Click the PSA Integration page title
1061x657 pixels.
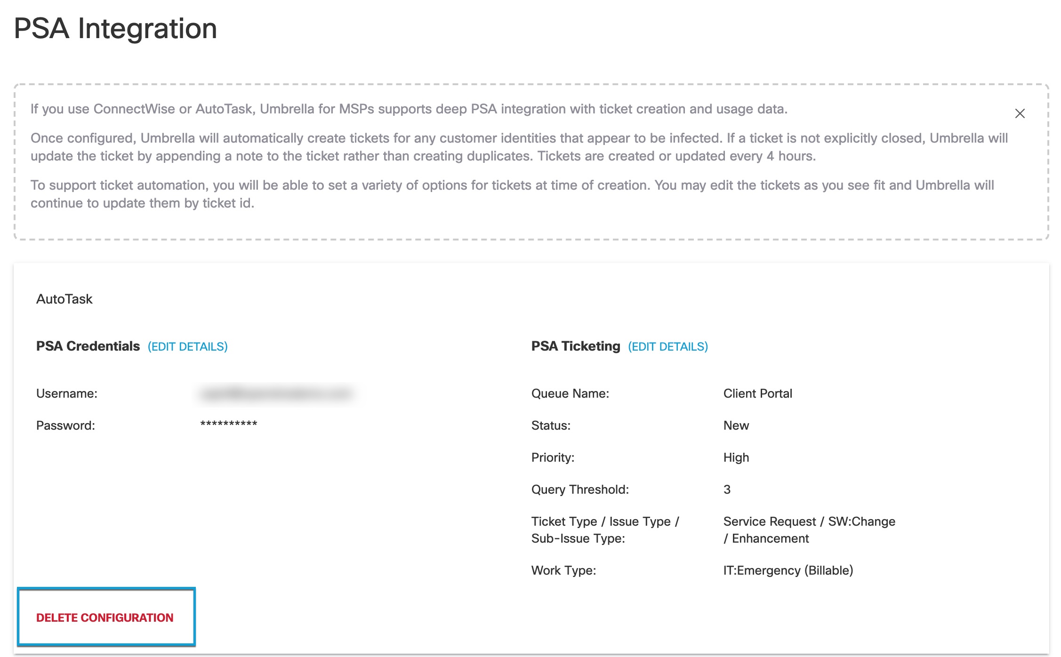pyautogui.click(x=115, y=29)
